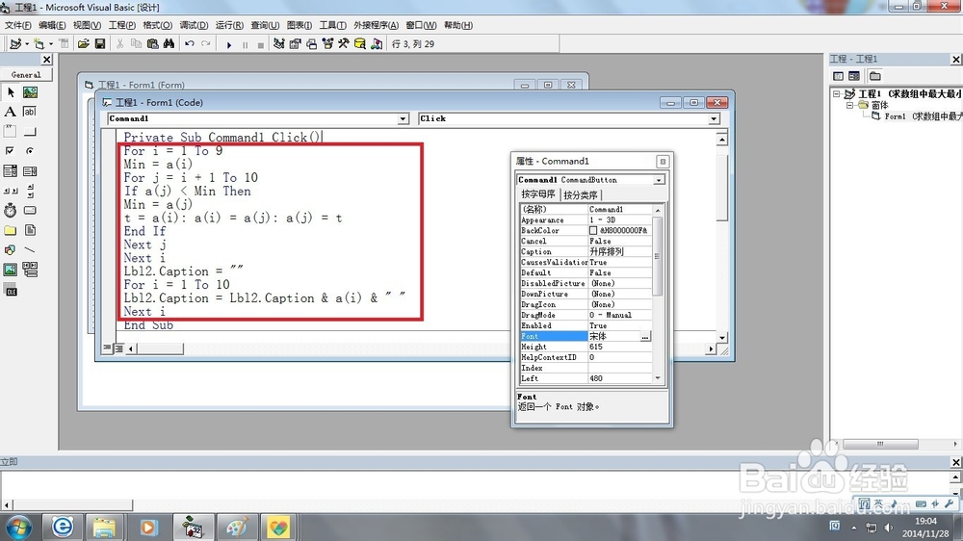Open the 外接程序(A) menu
The image size is (963, 541).
tap(376, 25)
